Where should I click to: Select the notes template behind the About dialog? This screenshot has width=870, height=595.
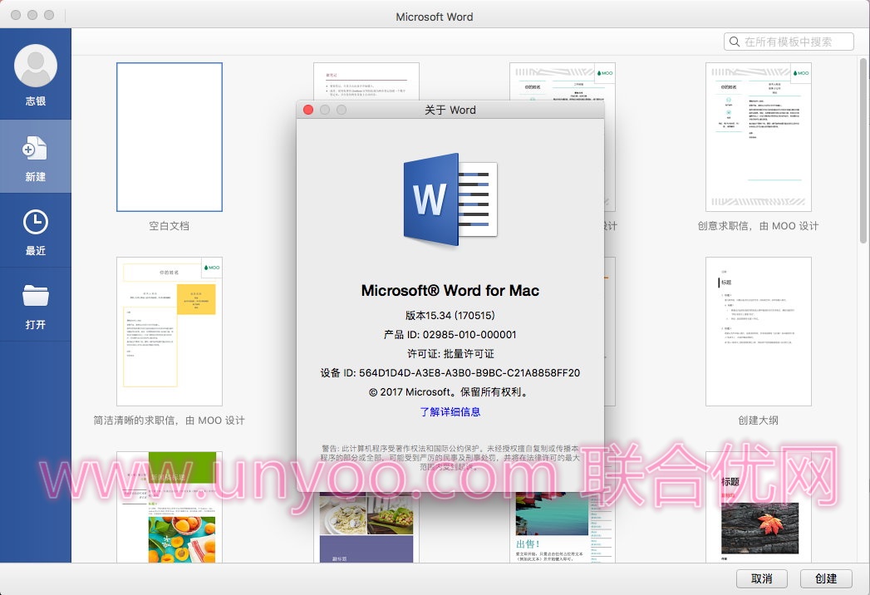click(366, 81)
